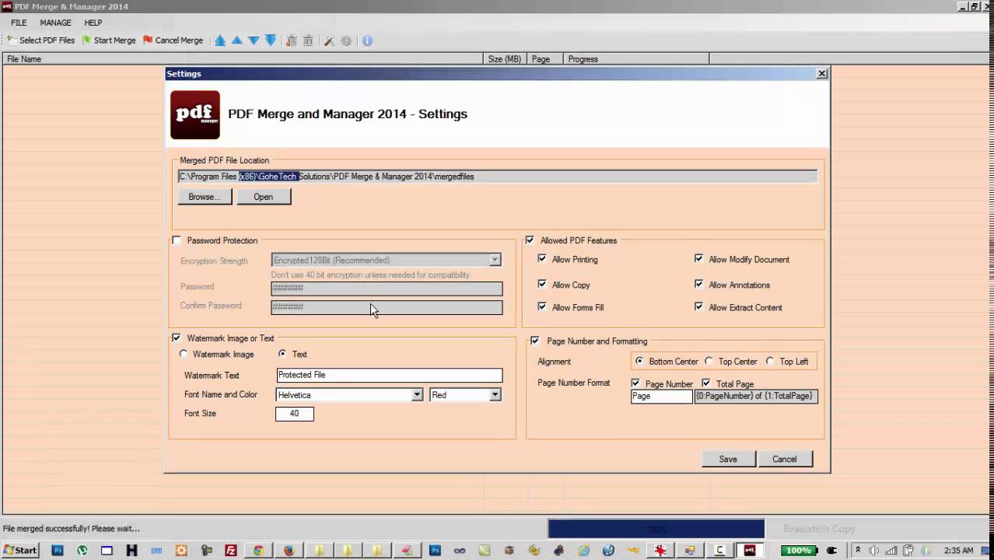This screenshot has height=560, width=994.
Task: Uncheck Allow Printing
Action: 542,259
